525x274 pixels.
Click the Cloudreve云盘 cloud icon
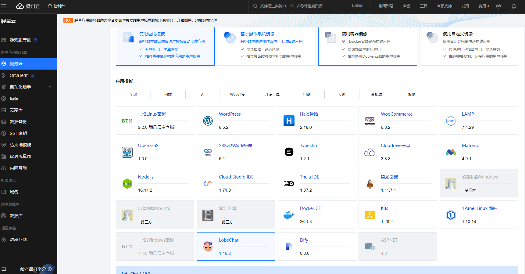(x=370, y=152)
